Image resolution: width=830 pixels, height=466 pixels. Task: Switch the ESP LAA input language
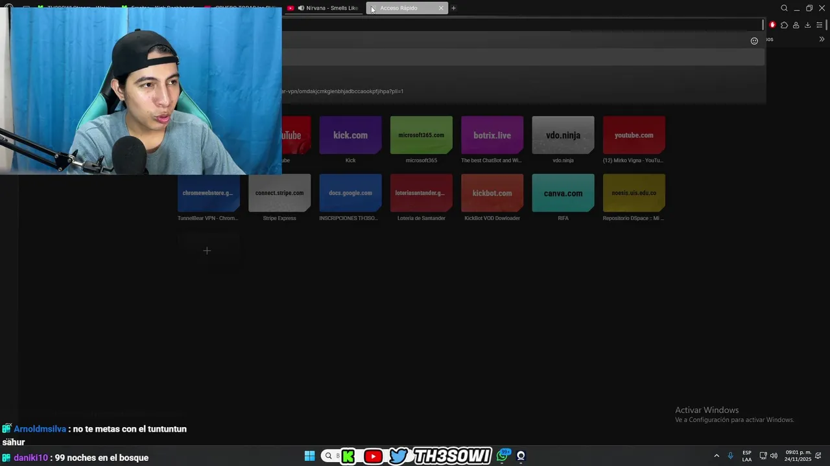click(x=747, y=456)
